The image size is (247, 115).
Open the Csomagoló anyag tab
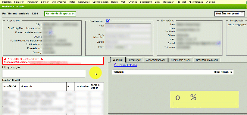180,60
